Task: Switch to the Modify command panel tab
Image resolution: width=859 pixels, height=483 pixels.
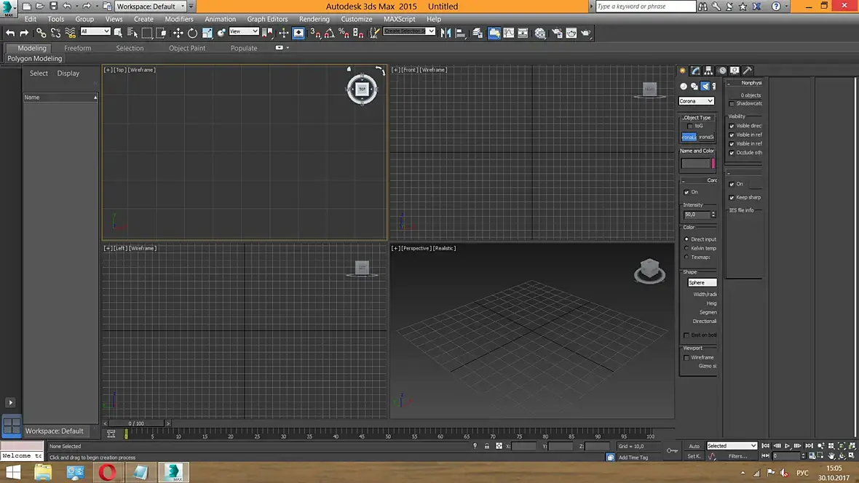Action: pyautogui.click(x=695, y=70)
